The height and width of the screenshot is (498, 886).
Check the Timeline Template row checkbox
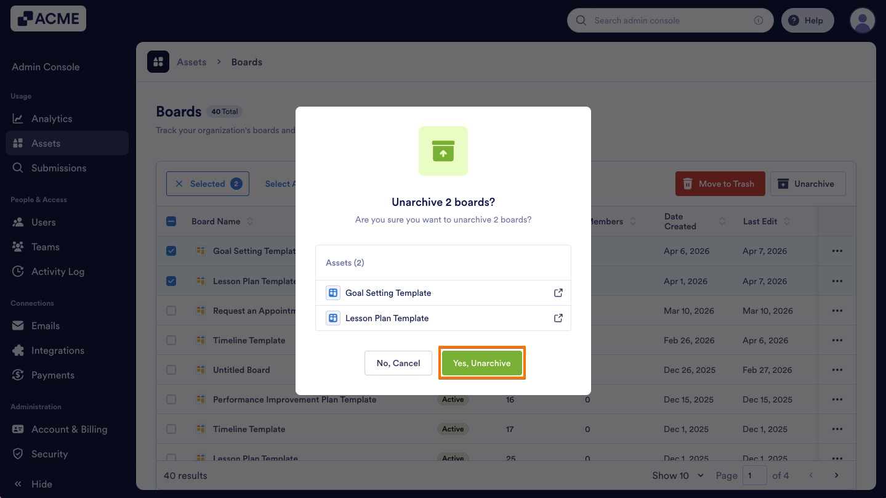(x=171, y=340)
